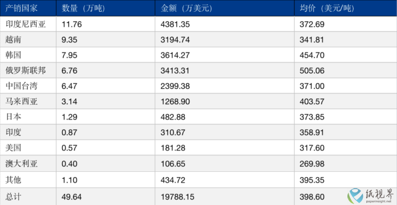Select average price 505.06
The height and width of the screenshot is (205, 397).
[312, 71]
